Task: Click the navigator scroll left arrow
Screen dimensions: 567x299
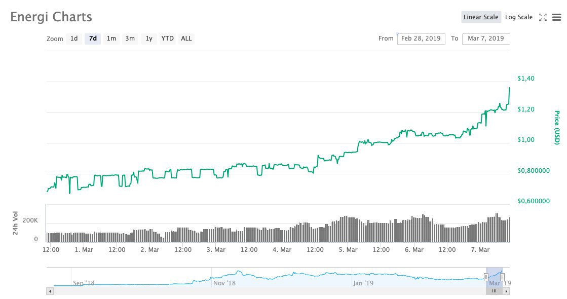Action: (50, 291)
